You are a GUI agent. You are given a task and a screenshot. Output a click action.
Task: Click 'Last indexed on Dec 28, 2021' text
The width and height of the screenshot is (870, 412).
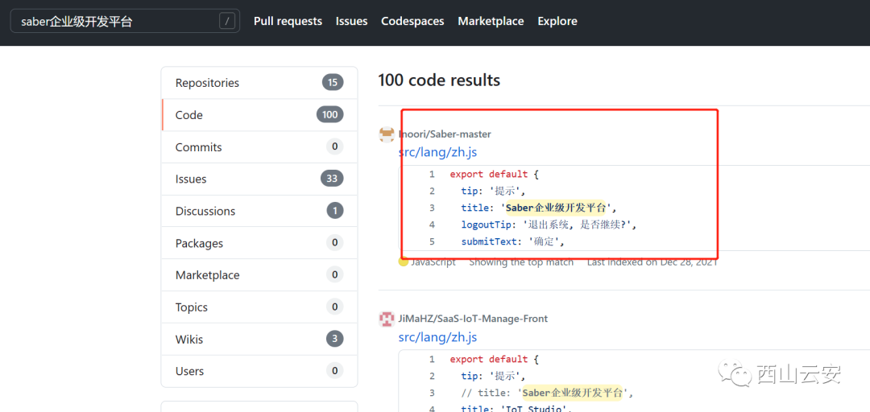[x=652, y=262]
